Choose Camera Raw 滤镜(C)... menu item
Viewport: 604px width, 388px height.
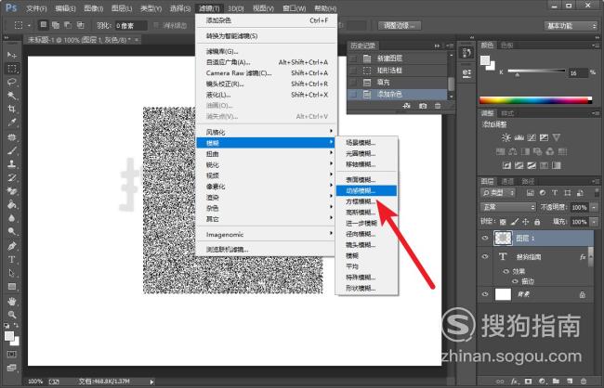(265, 72)
